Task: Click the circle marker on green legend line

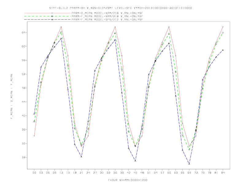Action: pos(52,16)
